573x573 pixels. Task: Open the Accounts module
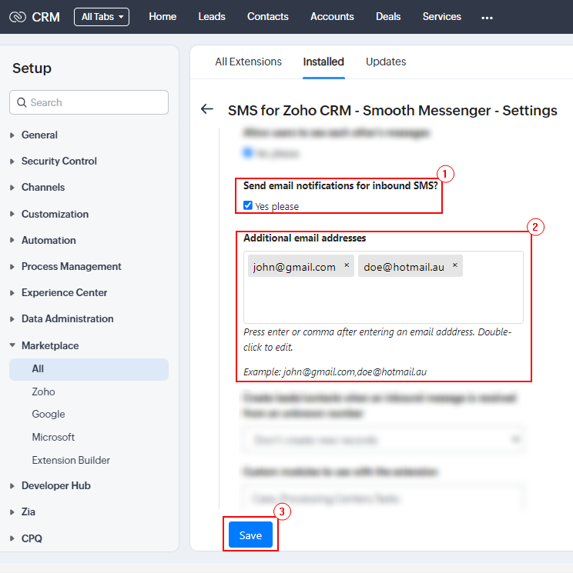tap(332, 17)
